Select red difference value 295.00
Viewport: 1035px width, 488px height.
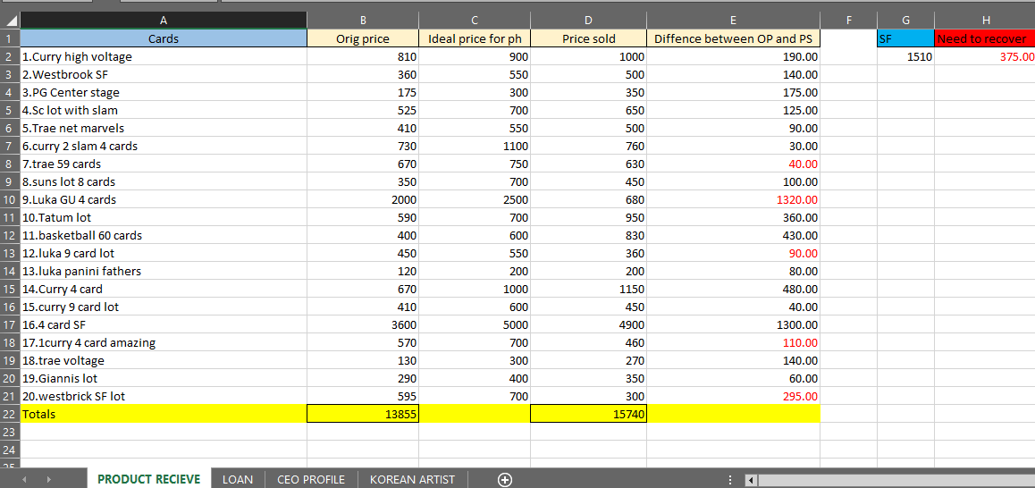[x=733, y=396]
